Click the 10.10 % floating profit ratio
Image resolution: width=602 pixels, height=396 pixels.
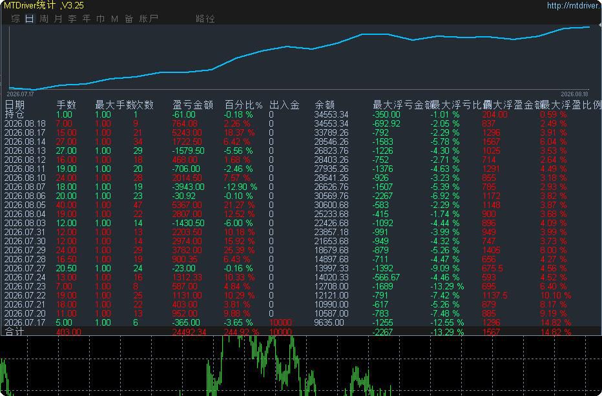tap(555, 295)
